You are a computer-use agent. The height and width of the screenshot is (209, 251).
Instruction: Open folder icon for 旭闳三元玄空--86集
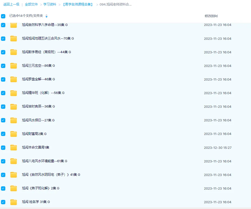(14, 66)
